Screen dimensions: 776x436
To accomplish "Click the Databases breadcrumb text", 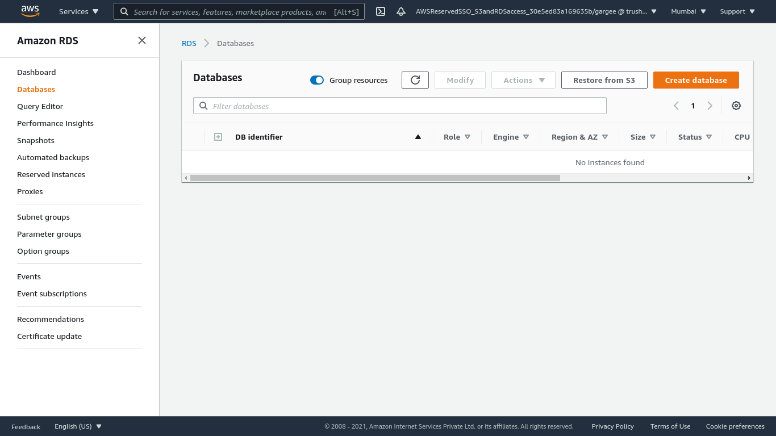I will click(x=235, y=43).
